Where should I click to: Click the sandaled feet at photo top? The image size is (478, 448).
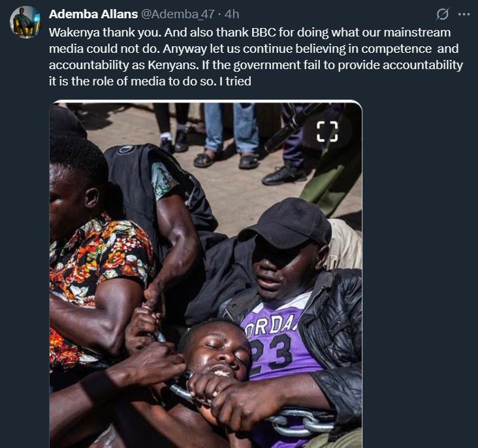pos(226,160)
